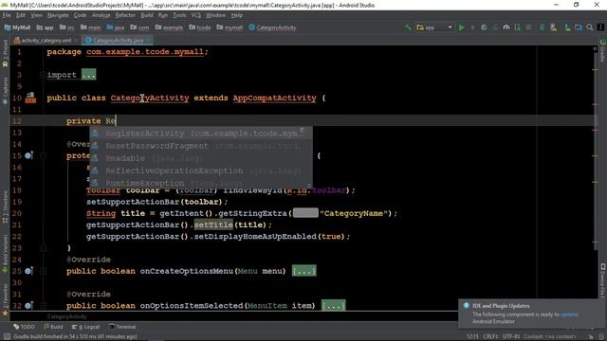Image resolution: width=607 pixels, height=341 pixels.
Task: Choose ResetPasswordFragment from the completion list
Action: click(x=200, y=146)
